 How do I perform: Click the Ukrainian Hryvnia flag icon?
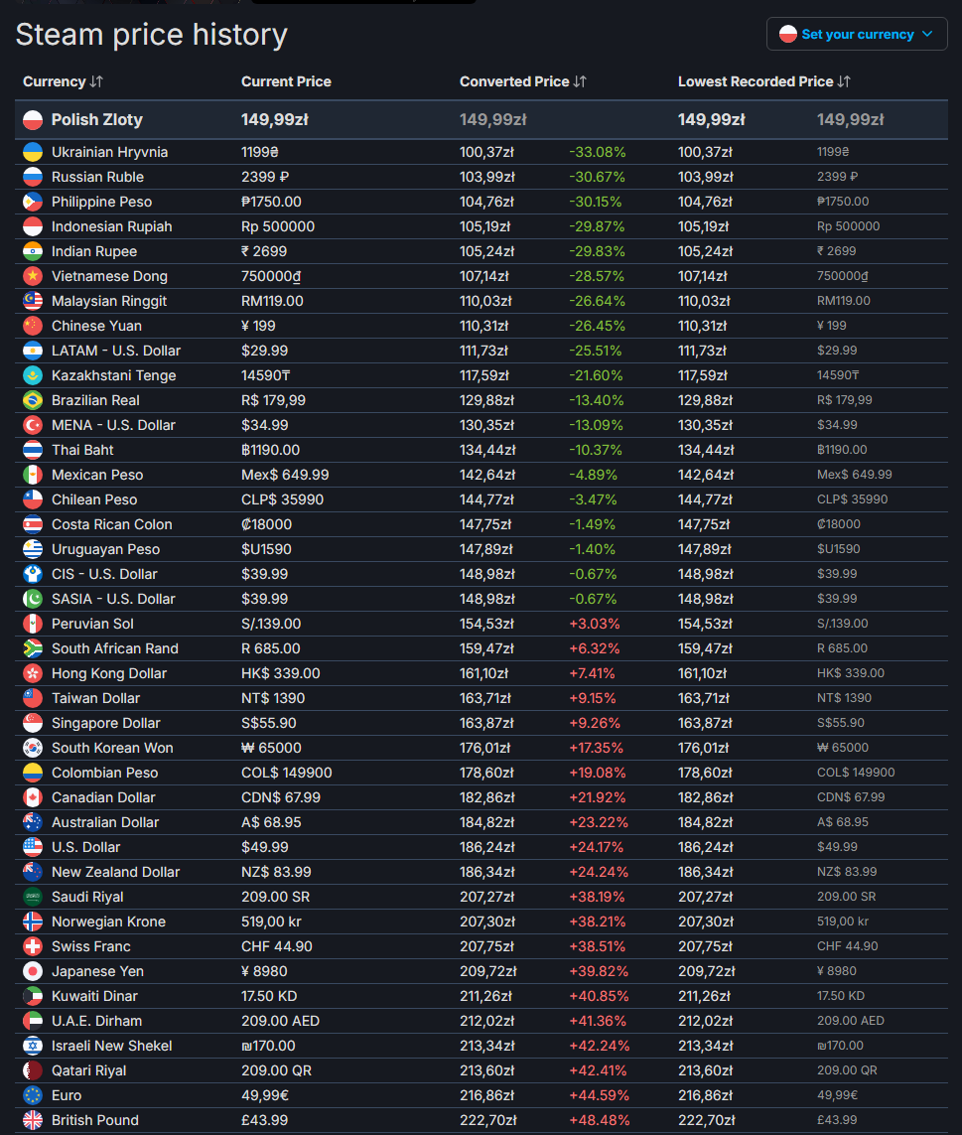[x=33, y=152]
